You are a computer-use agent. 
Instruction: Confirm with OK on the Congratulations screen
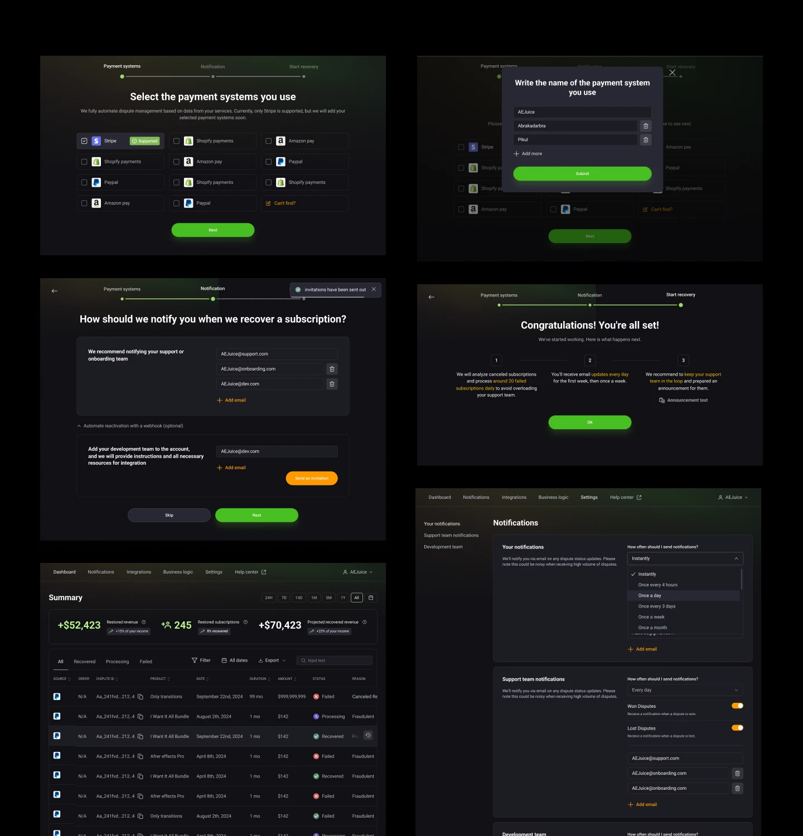(x=590, y=422)
